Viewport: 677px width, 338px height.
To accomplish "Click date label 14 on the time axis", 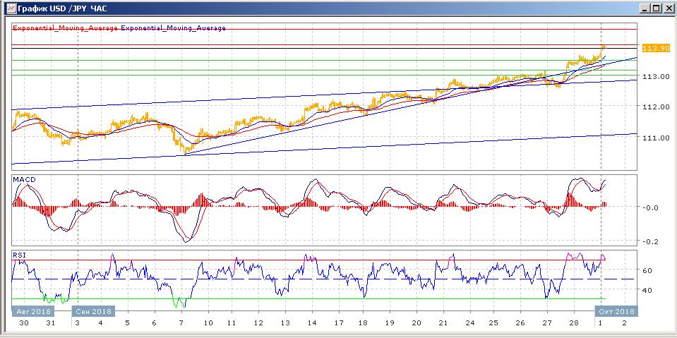I will click(312, 323).
